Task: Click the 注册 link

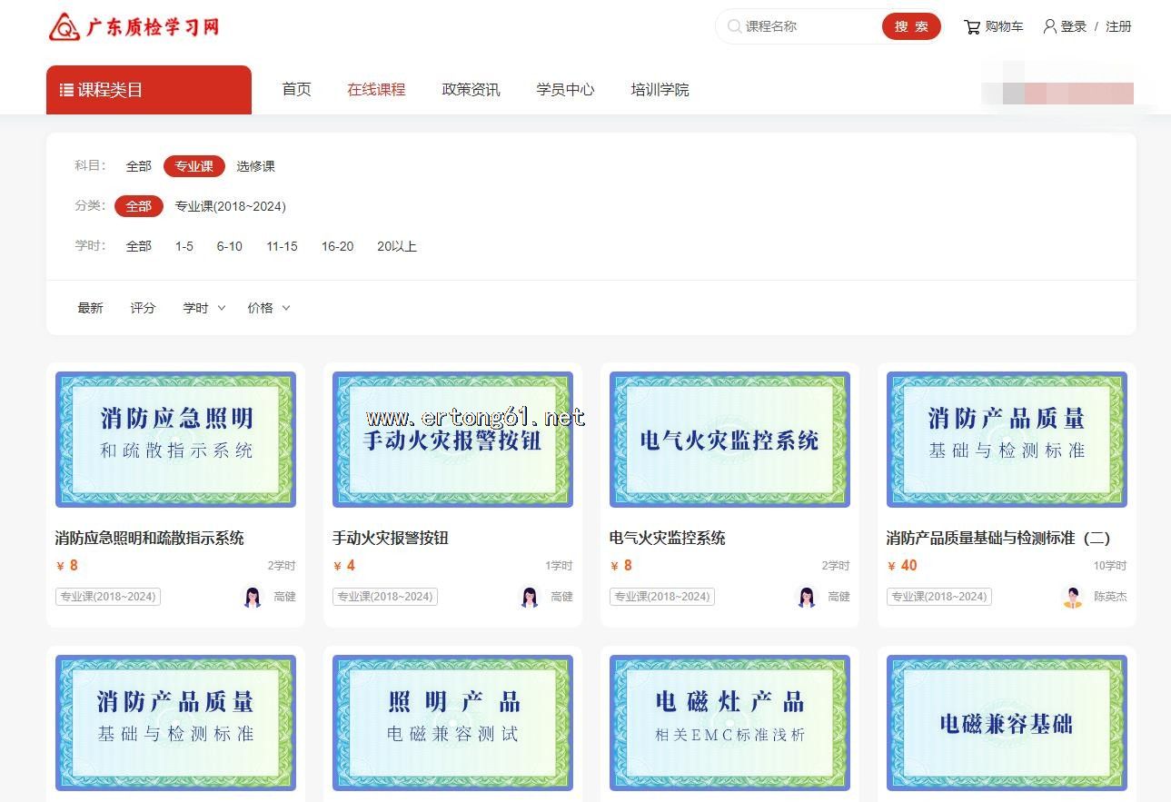Action: tap(1118, 27)
